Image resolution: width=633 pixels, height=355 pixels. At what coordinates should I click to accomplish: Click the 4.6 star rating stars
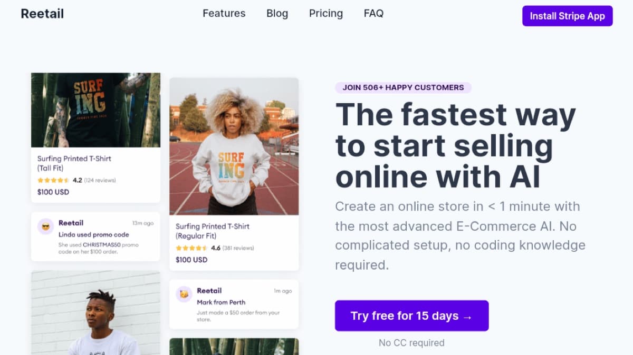point(191,248)
